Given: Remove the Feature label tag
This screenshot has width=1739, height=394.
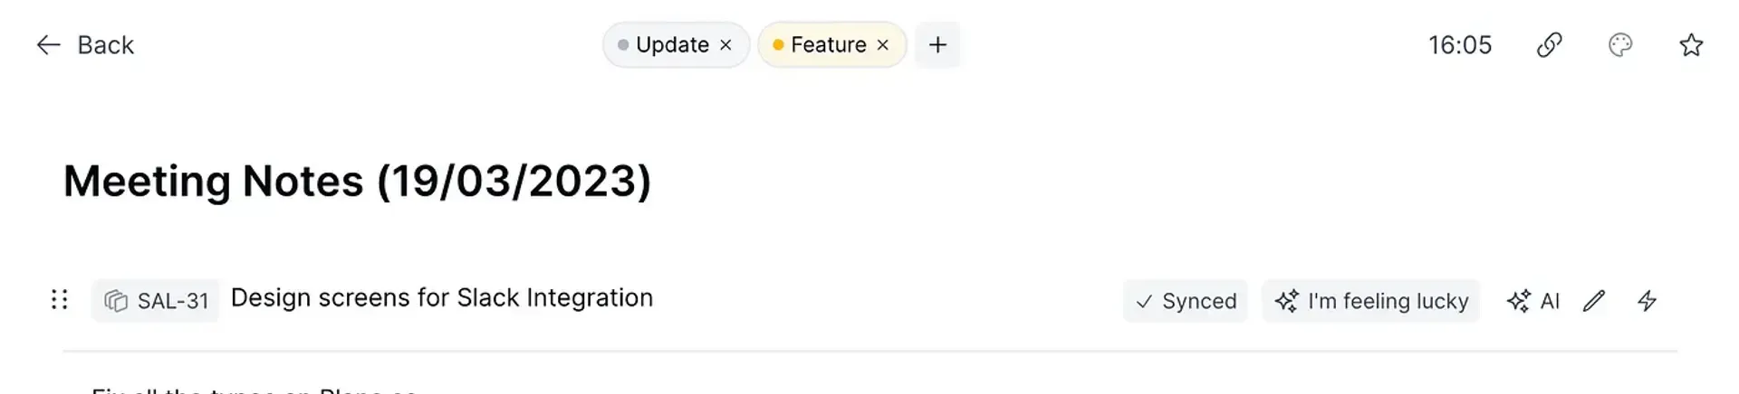Looking at the screenshot, I should pyautogui.click(x=883, y=45).
